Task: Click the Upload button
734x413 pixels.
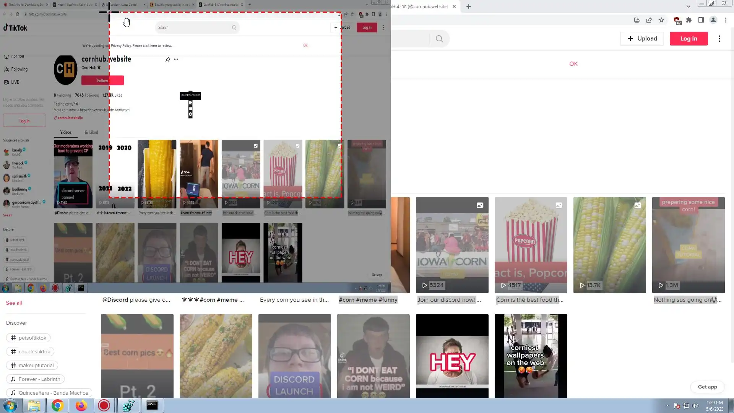Action: coord(642,39)
